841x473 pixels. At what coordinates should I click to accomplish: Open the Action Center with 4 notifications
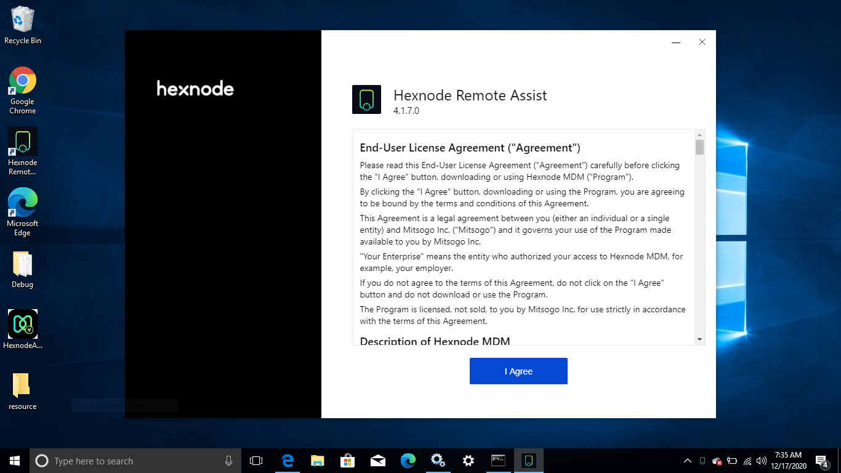[822, 461]
